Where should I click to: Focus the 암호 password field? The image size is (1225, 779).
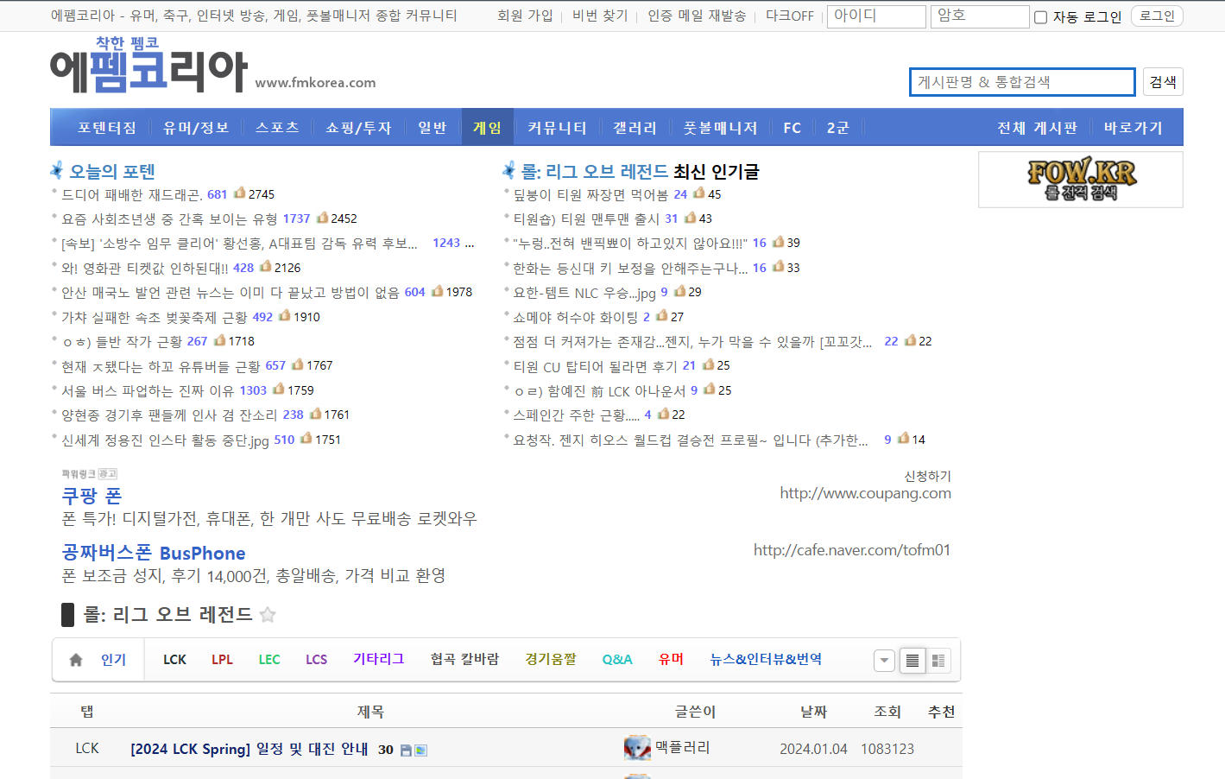tap(980, 16)
